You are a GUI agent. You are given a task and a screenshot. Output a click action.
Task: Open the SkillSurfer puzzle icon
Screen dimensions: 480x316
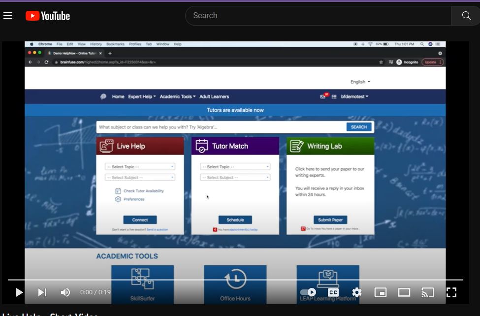pos(142,277)
